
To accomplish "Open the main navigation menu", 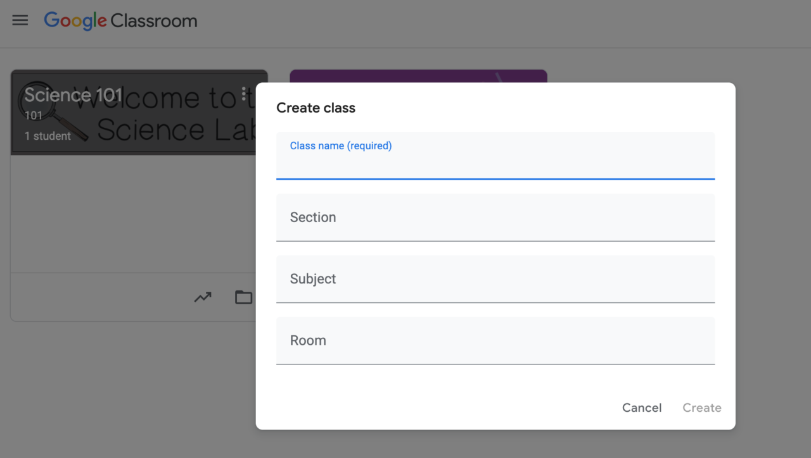I will pyautogui.click(x=20, y=20).
